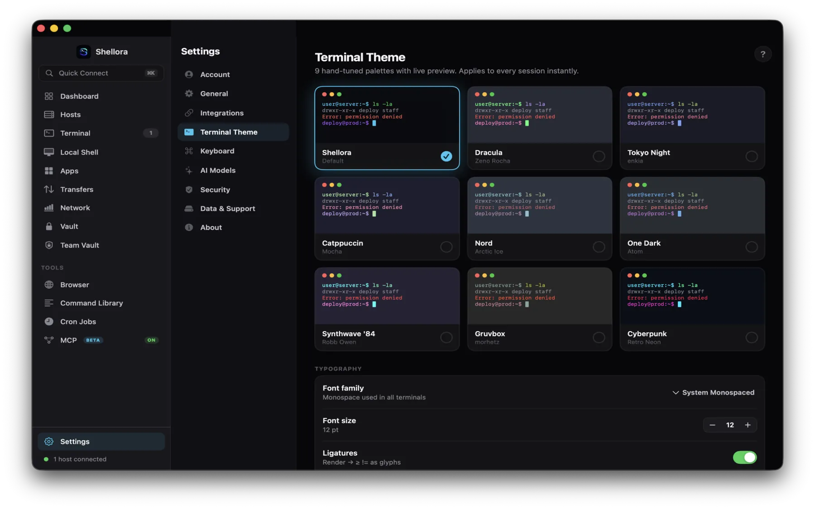Open the Account settings tab
Screen dimensions: 815x509
tap(233, 75)
